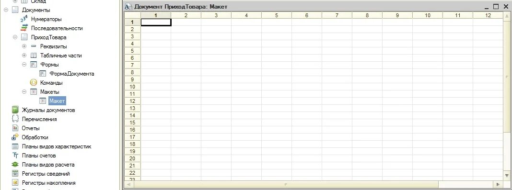Select the Нумераторы tree item
The width and height of the screenshot is (512, 190).
[47, 20]
